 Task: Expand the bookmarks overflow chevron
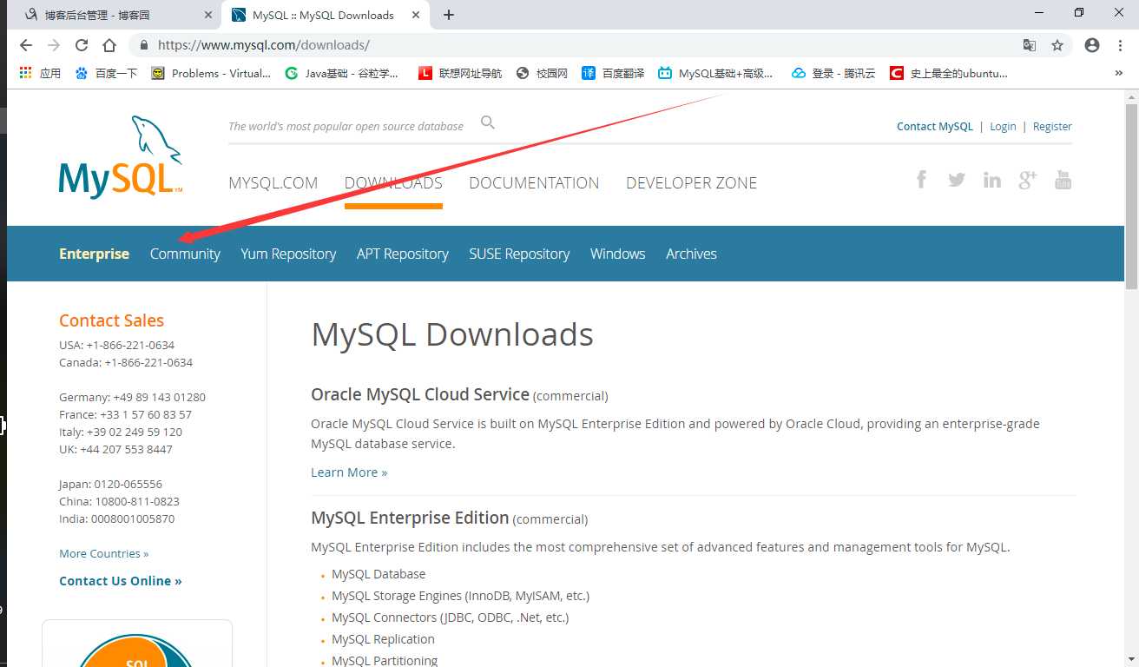pyautogui.click(x=1118, y=73)
